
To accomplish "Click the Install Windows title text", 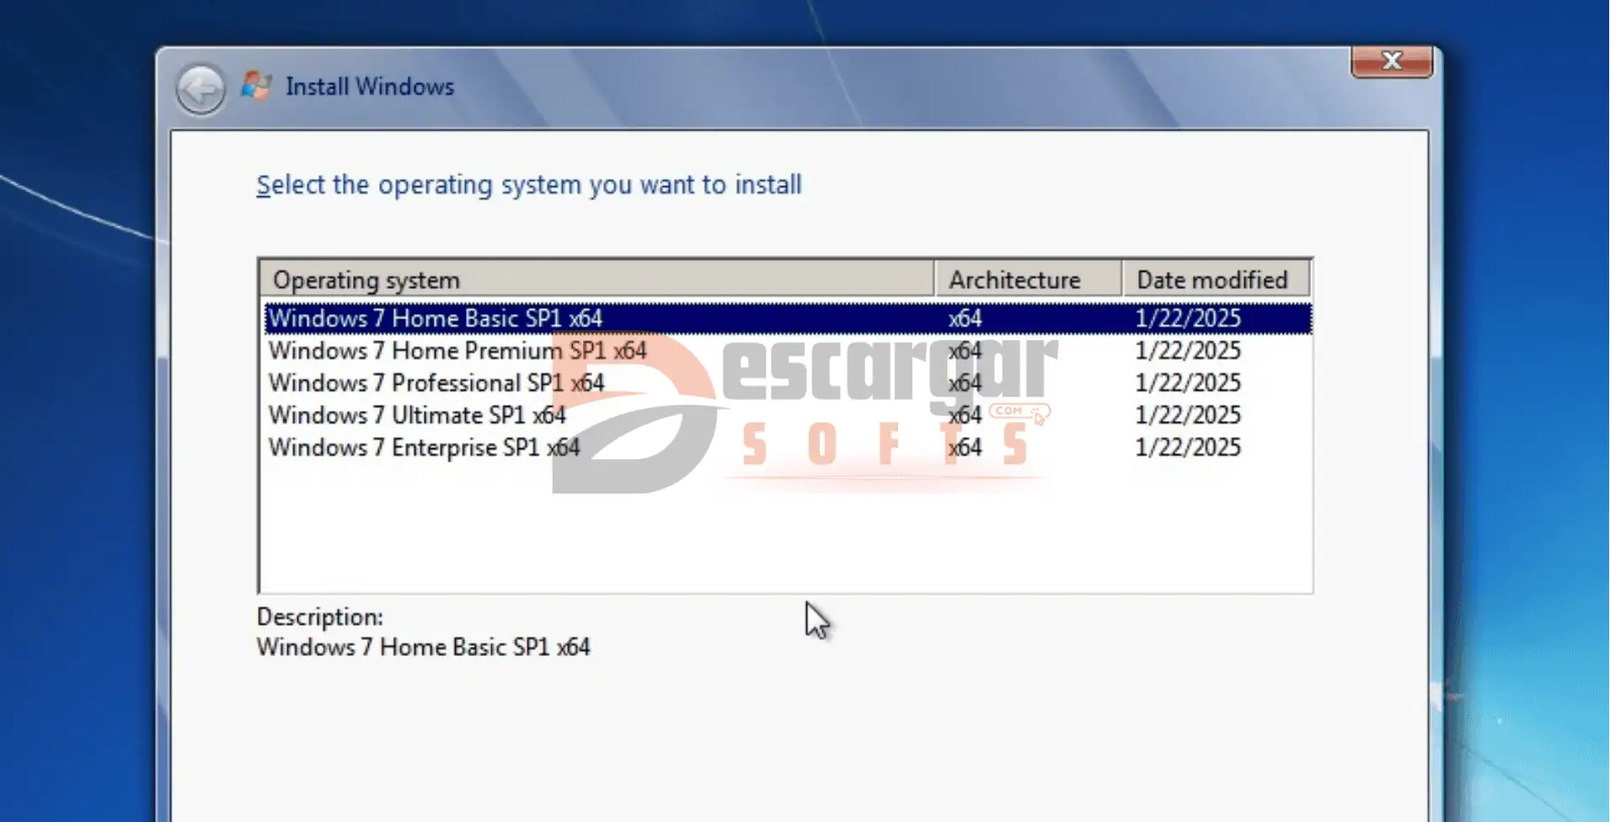I will (x=370, y=87).
